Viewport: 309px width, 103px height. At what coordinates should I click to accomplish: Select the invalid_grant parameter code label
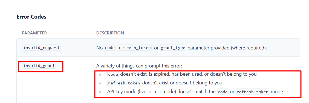pos(39,66)
